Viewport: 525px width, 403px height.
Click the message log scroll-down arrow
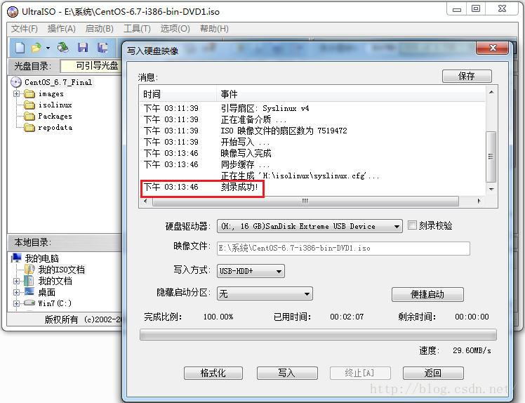pos(491,190)
